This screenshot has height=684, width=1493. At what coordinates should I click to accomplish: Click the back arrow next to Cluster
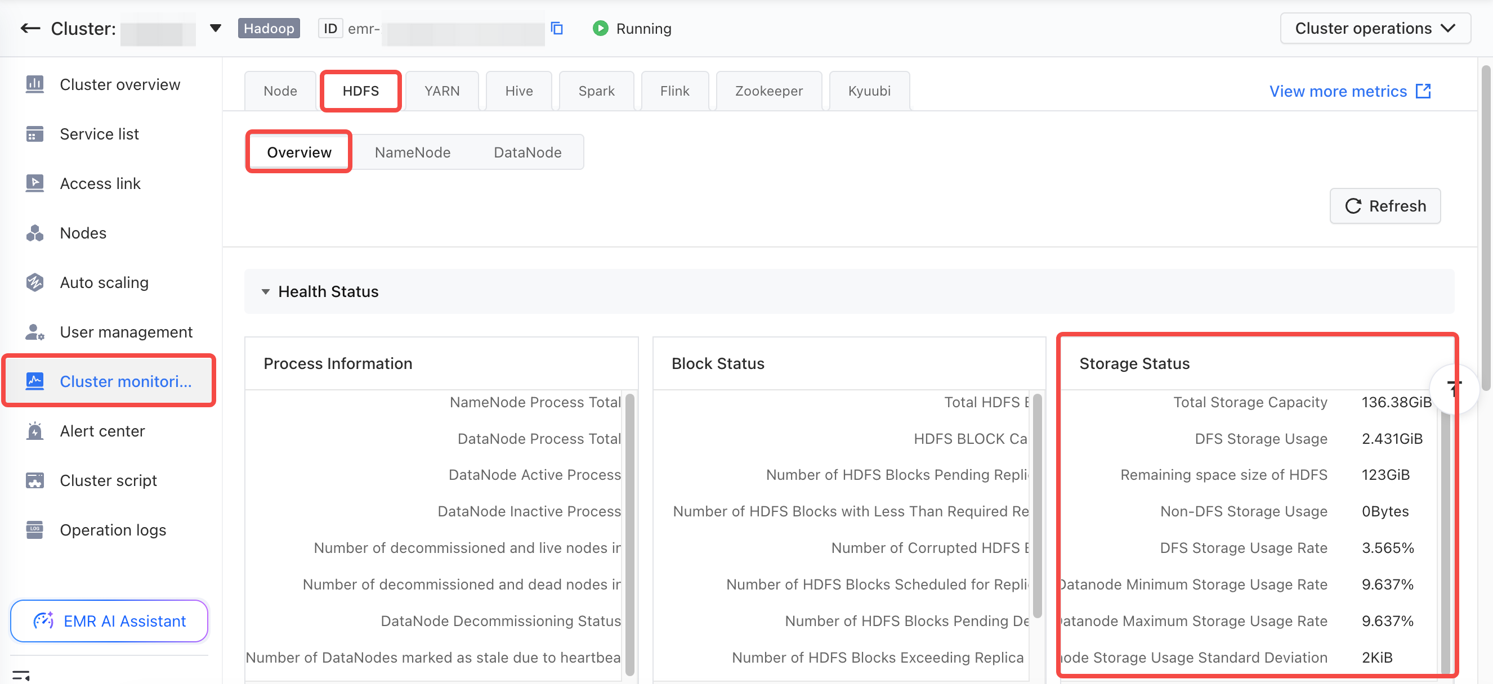pos(30,28)
